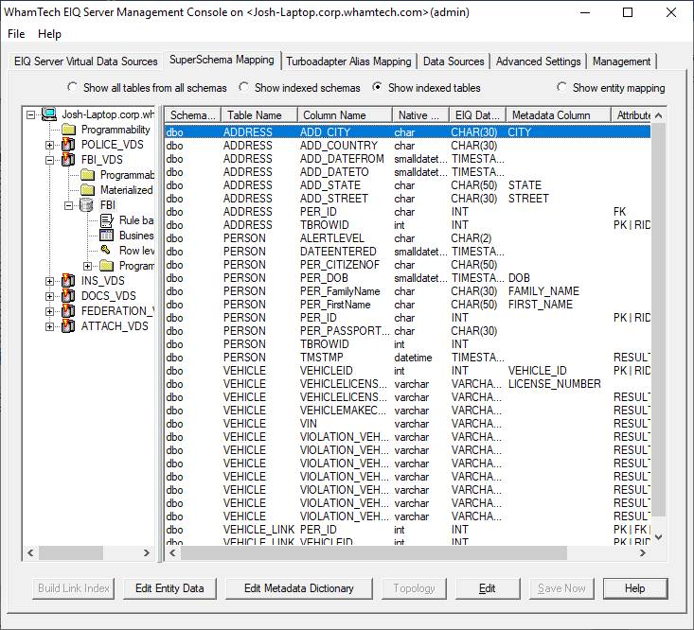Click the Edit button
Screen dimensions: 694x630
(488, 588)
